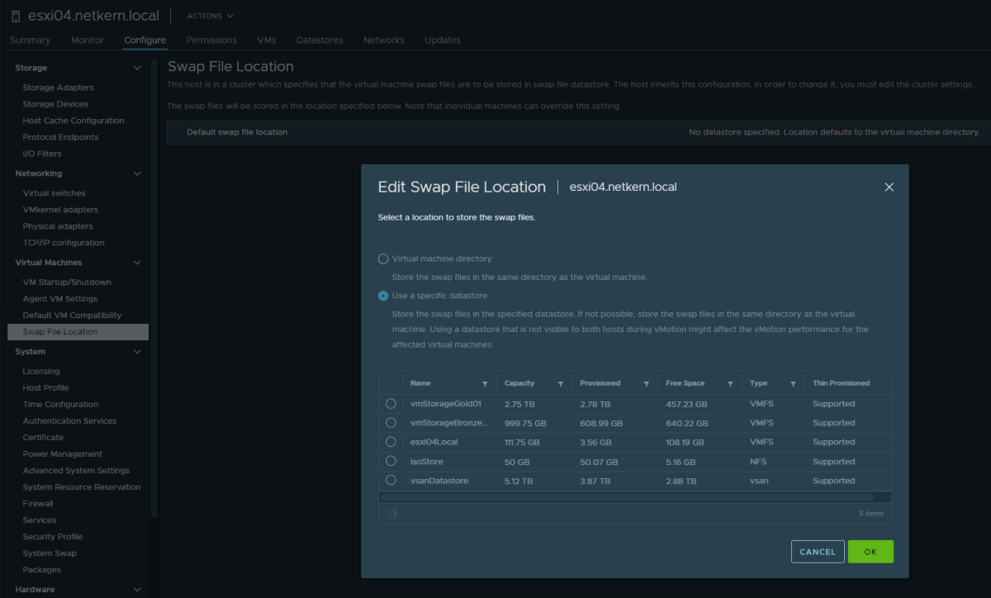Open Protocol Endpoints
Image resolution: width=991 pixels, height=598 pixels.
click(x=60, y=137)
